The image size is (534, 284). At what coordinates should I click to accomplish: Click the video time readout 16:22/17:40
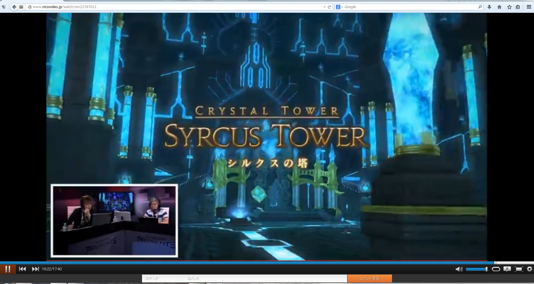52,269
